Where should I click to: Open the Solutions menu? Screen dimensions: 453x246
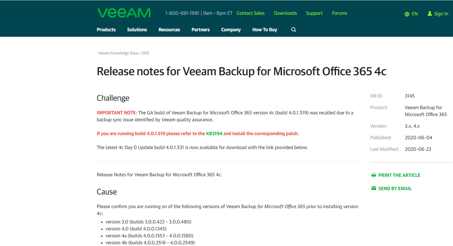point(137,29)
